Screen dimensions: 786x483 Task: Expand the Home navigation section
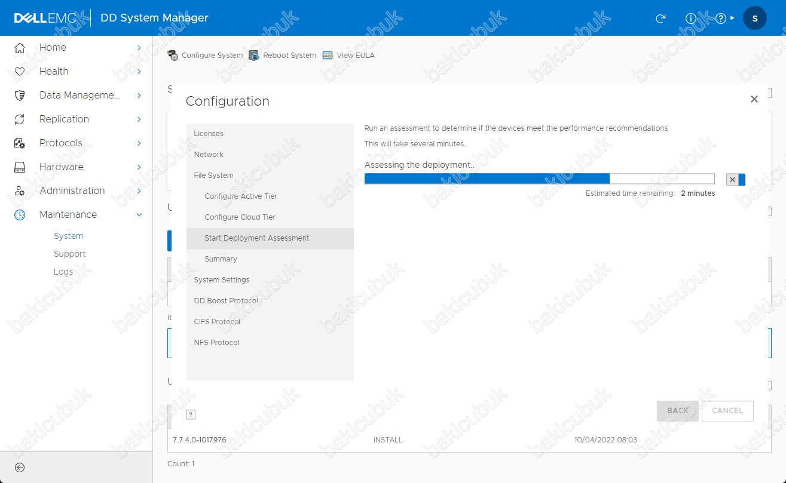[x=78, y=48]
